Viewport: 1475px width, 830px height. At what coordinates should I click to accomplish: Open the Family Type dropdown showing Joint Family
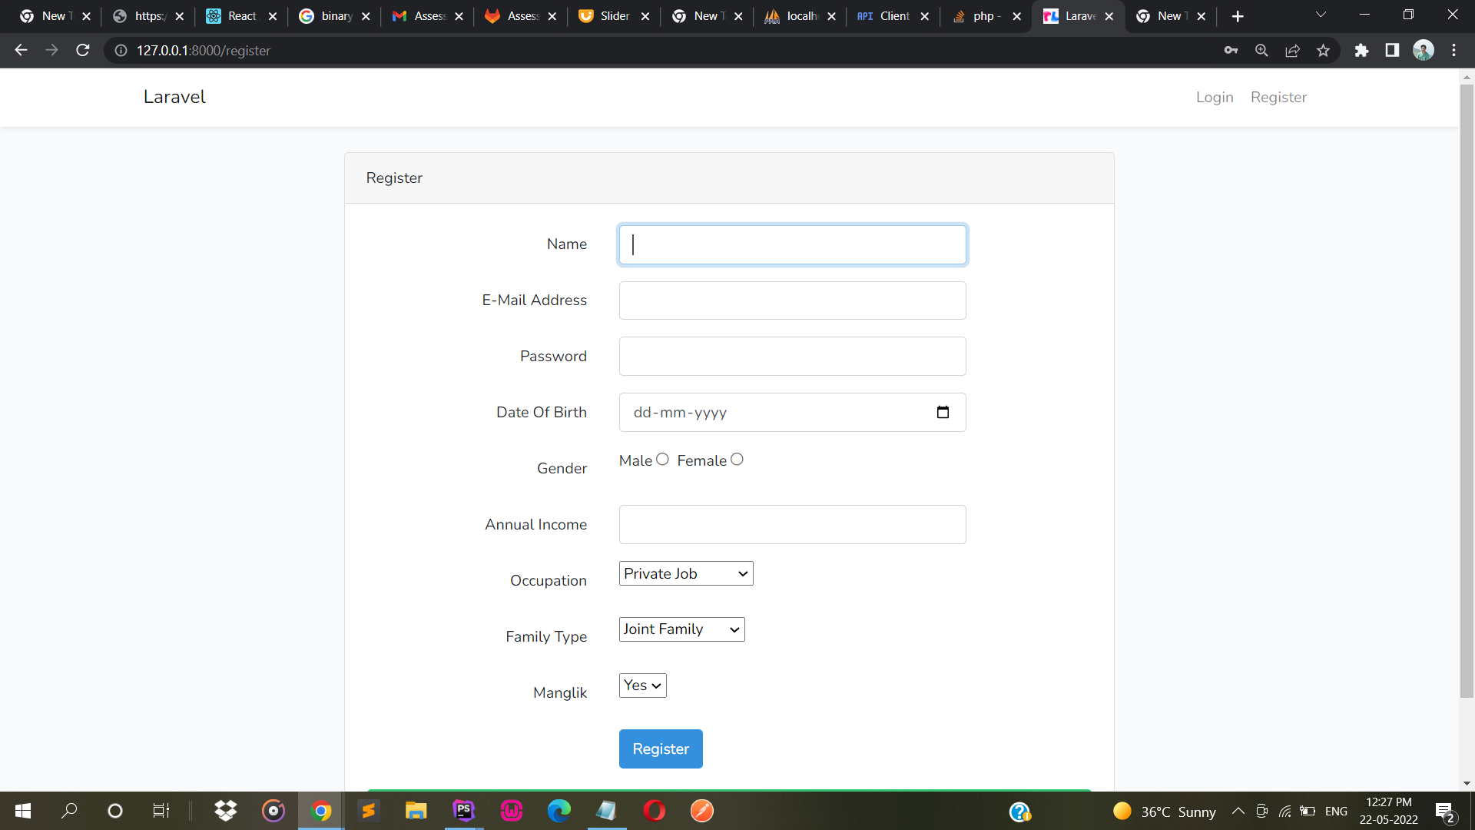681,629
